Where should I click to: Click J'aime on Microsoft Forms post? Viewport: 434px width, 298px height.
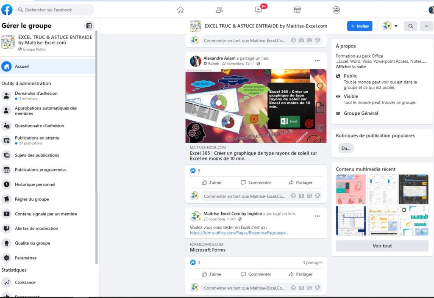coord(211,274)
